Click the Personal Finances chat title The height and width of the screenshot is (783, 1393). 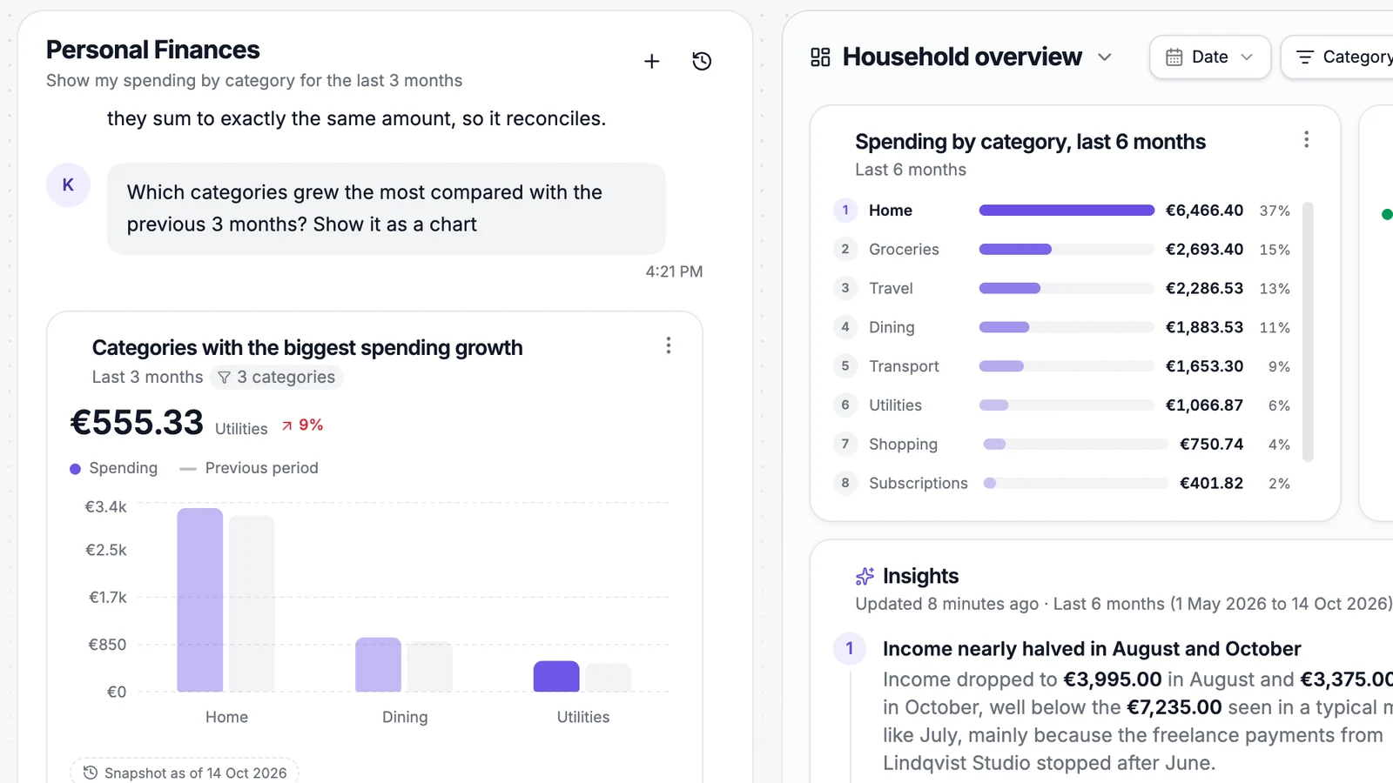pos(153,50)
